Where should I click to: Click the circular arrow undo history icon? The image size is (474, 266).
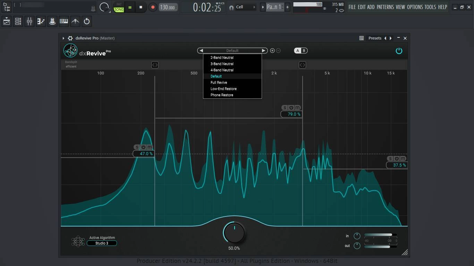[87, 21]
